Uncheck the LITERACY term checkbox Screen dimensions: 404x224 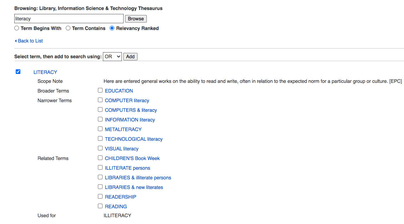pyautogui.click(x=18, y=72)
